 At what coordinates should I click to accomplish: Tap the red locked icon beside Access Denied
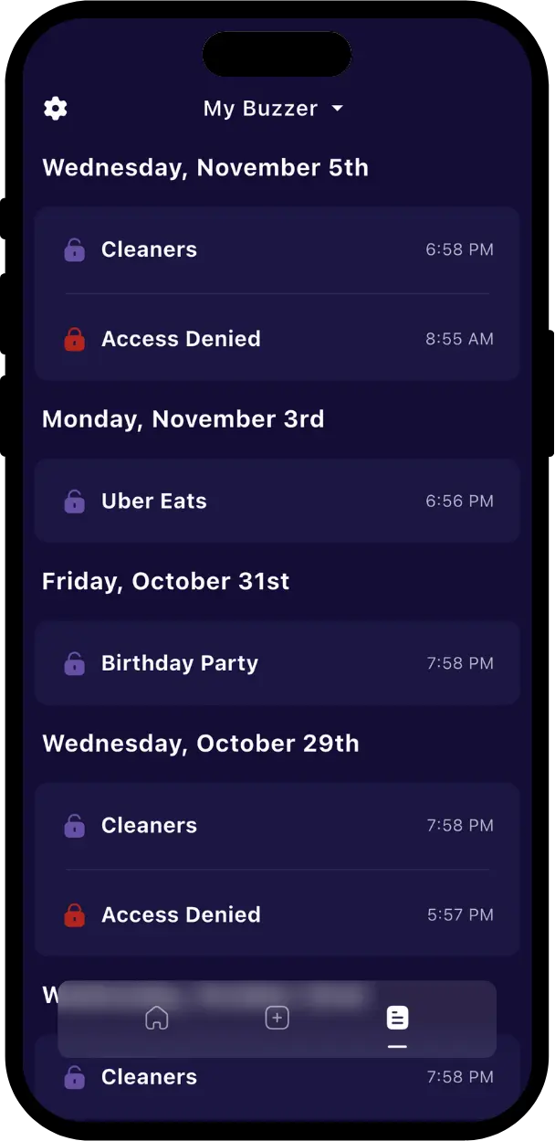coord(74,338)
